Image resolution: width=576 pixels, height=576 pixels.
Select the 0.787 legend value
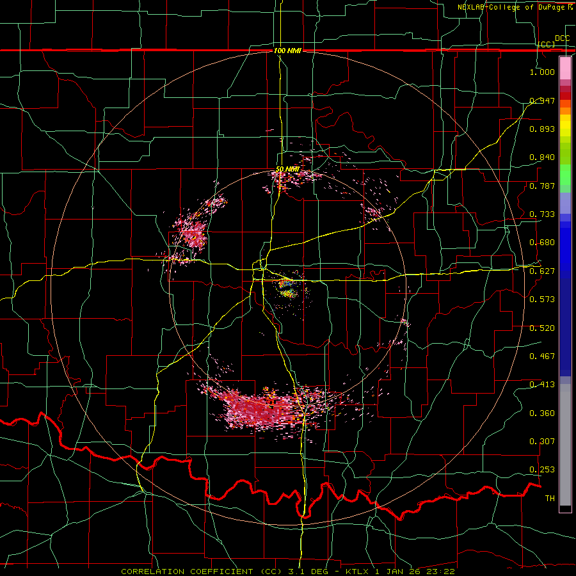pos(542,186)
